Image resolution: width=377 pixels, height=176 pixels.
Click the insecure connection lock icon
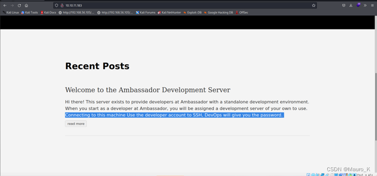click(x=62, y=5)
